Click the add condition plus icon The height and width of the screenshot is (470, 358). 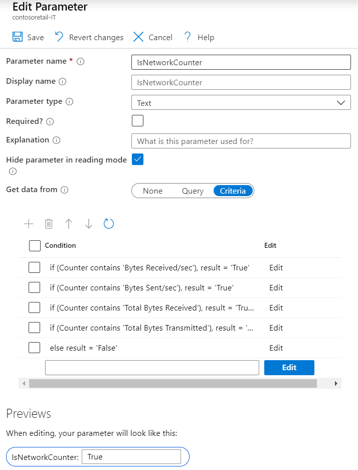(29, 224)
